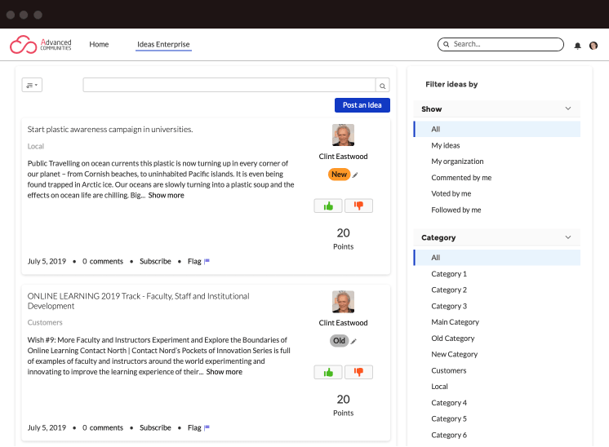Click the Local category tag under idea title
Image resolution: width=609 pixels, height=447 pixels.
[x=36, y=146]
